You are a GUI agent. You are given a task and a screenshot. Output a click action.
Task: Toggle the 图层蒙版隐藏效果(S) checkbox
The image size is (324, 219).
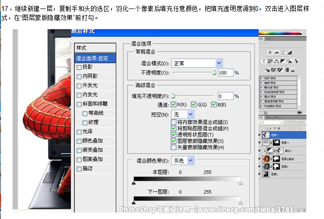coord(173,141)
